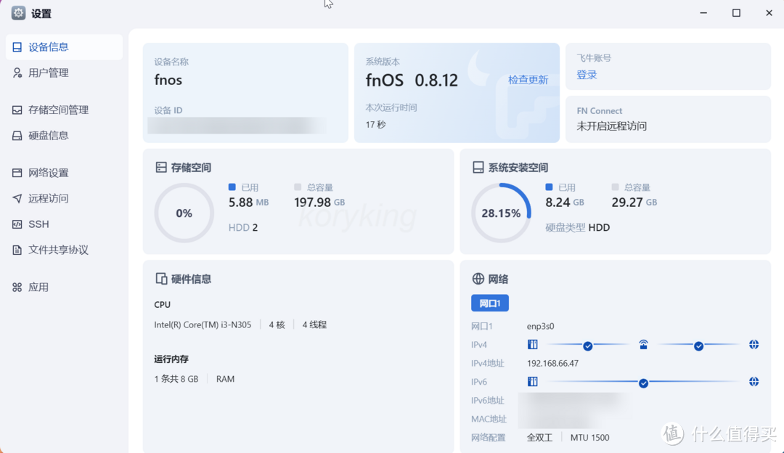Click the 登录 login link under 飞牛账号

click(585, 74)
